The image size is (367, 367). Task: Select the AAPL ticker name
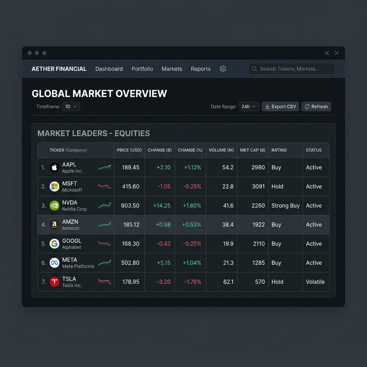click(x=69, y=165)
